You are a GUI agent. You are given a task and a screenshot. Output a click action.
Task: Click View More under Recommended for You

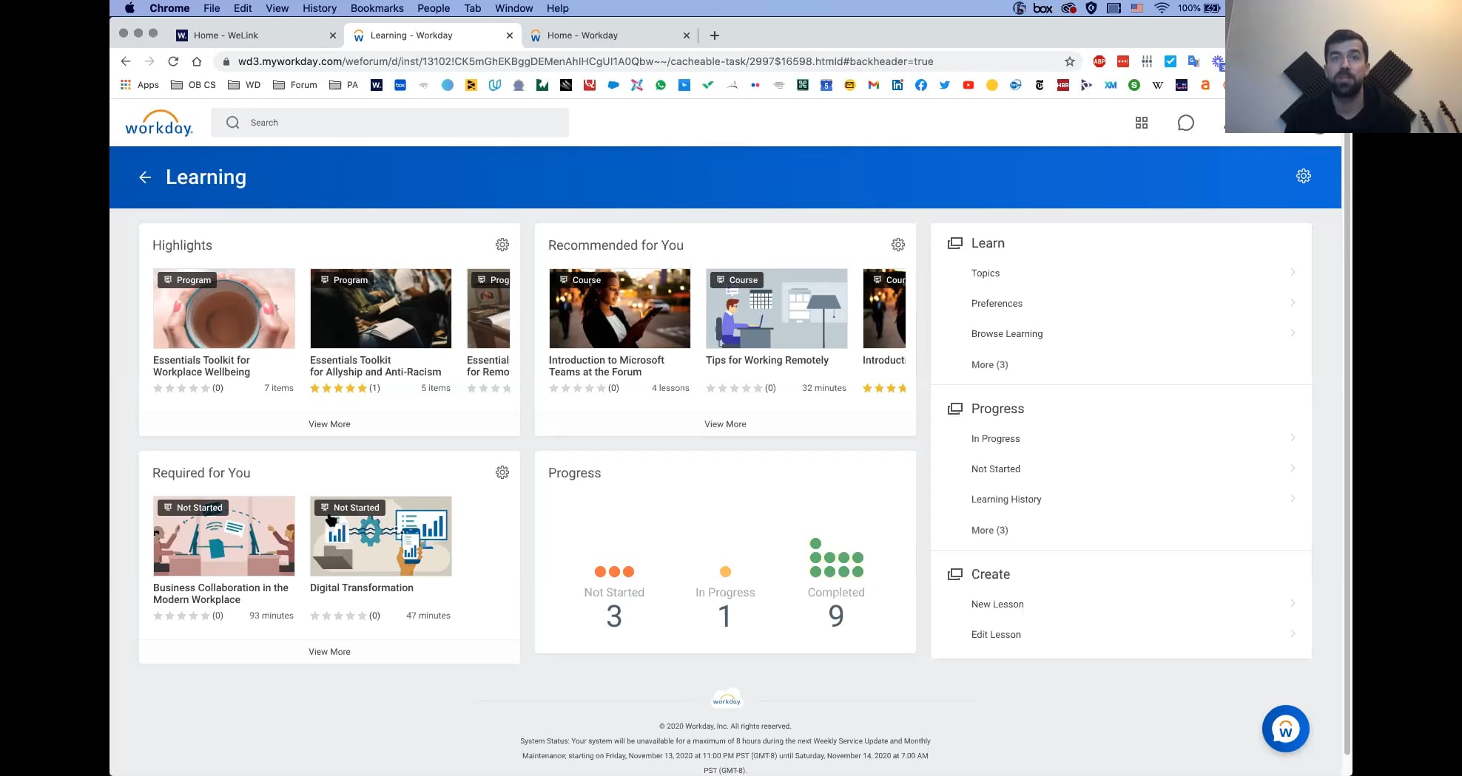tap(725, 423)
